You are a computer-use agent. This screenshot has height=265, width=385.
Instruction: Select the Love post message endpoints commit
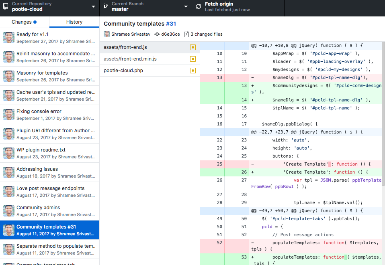tap(49, 192)
